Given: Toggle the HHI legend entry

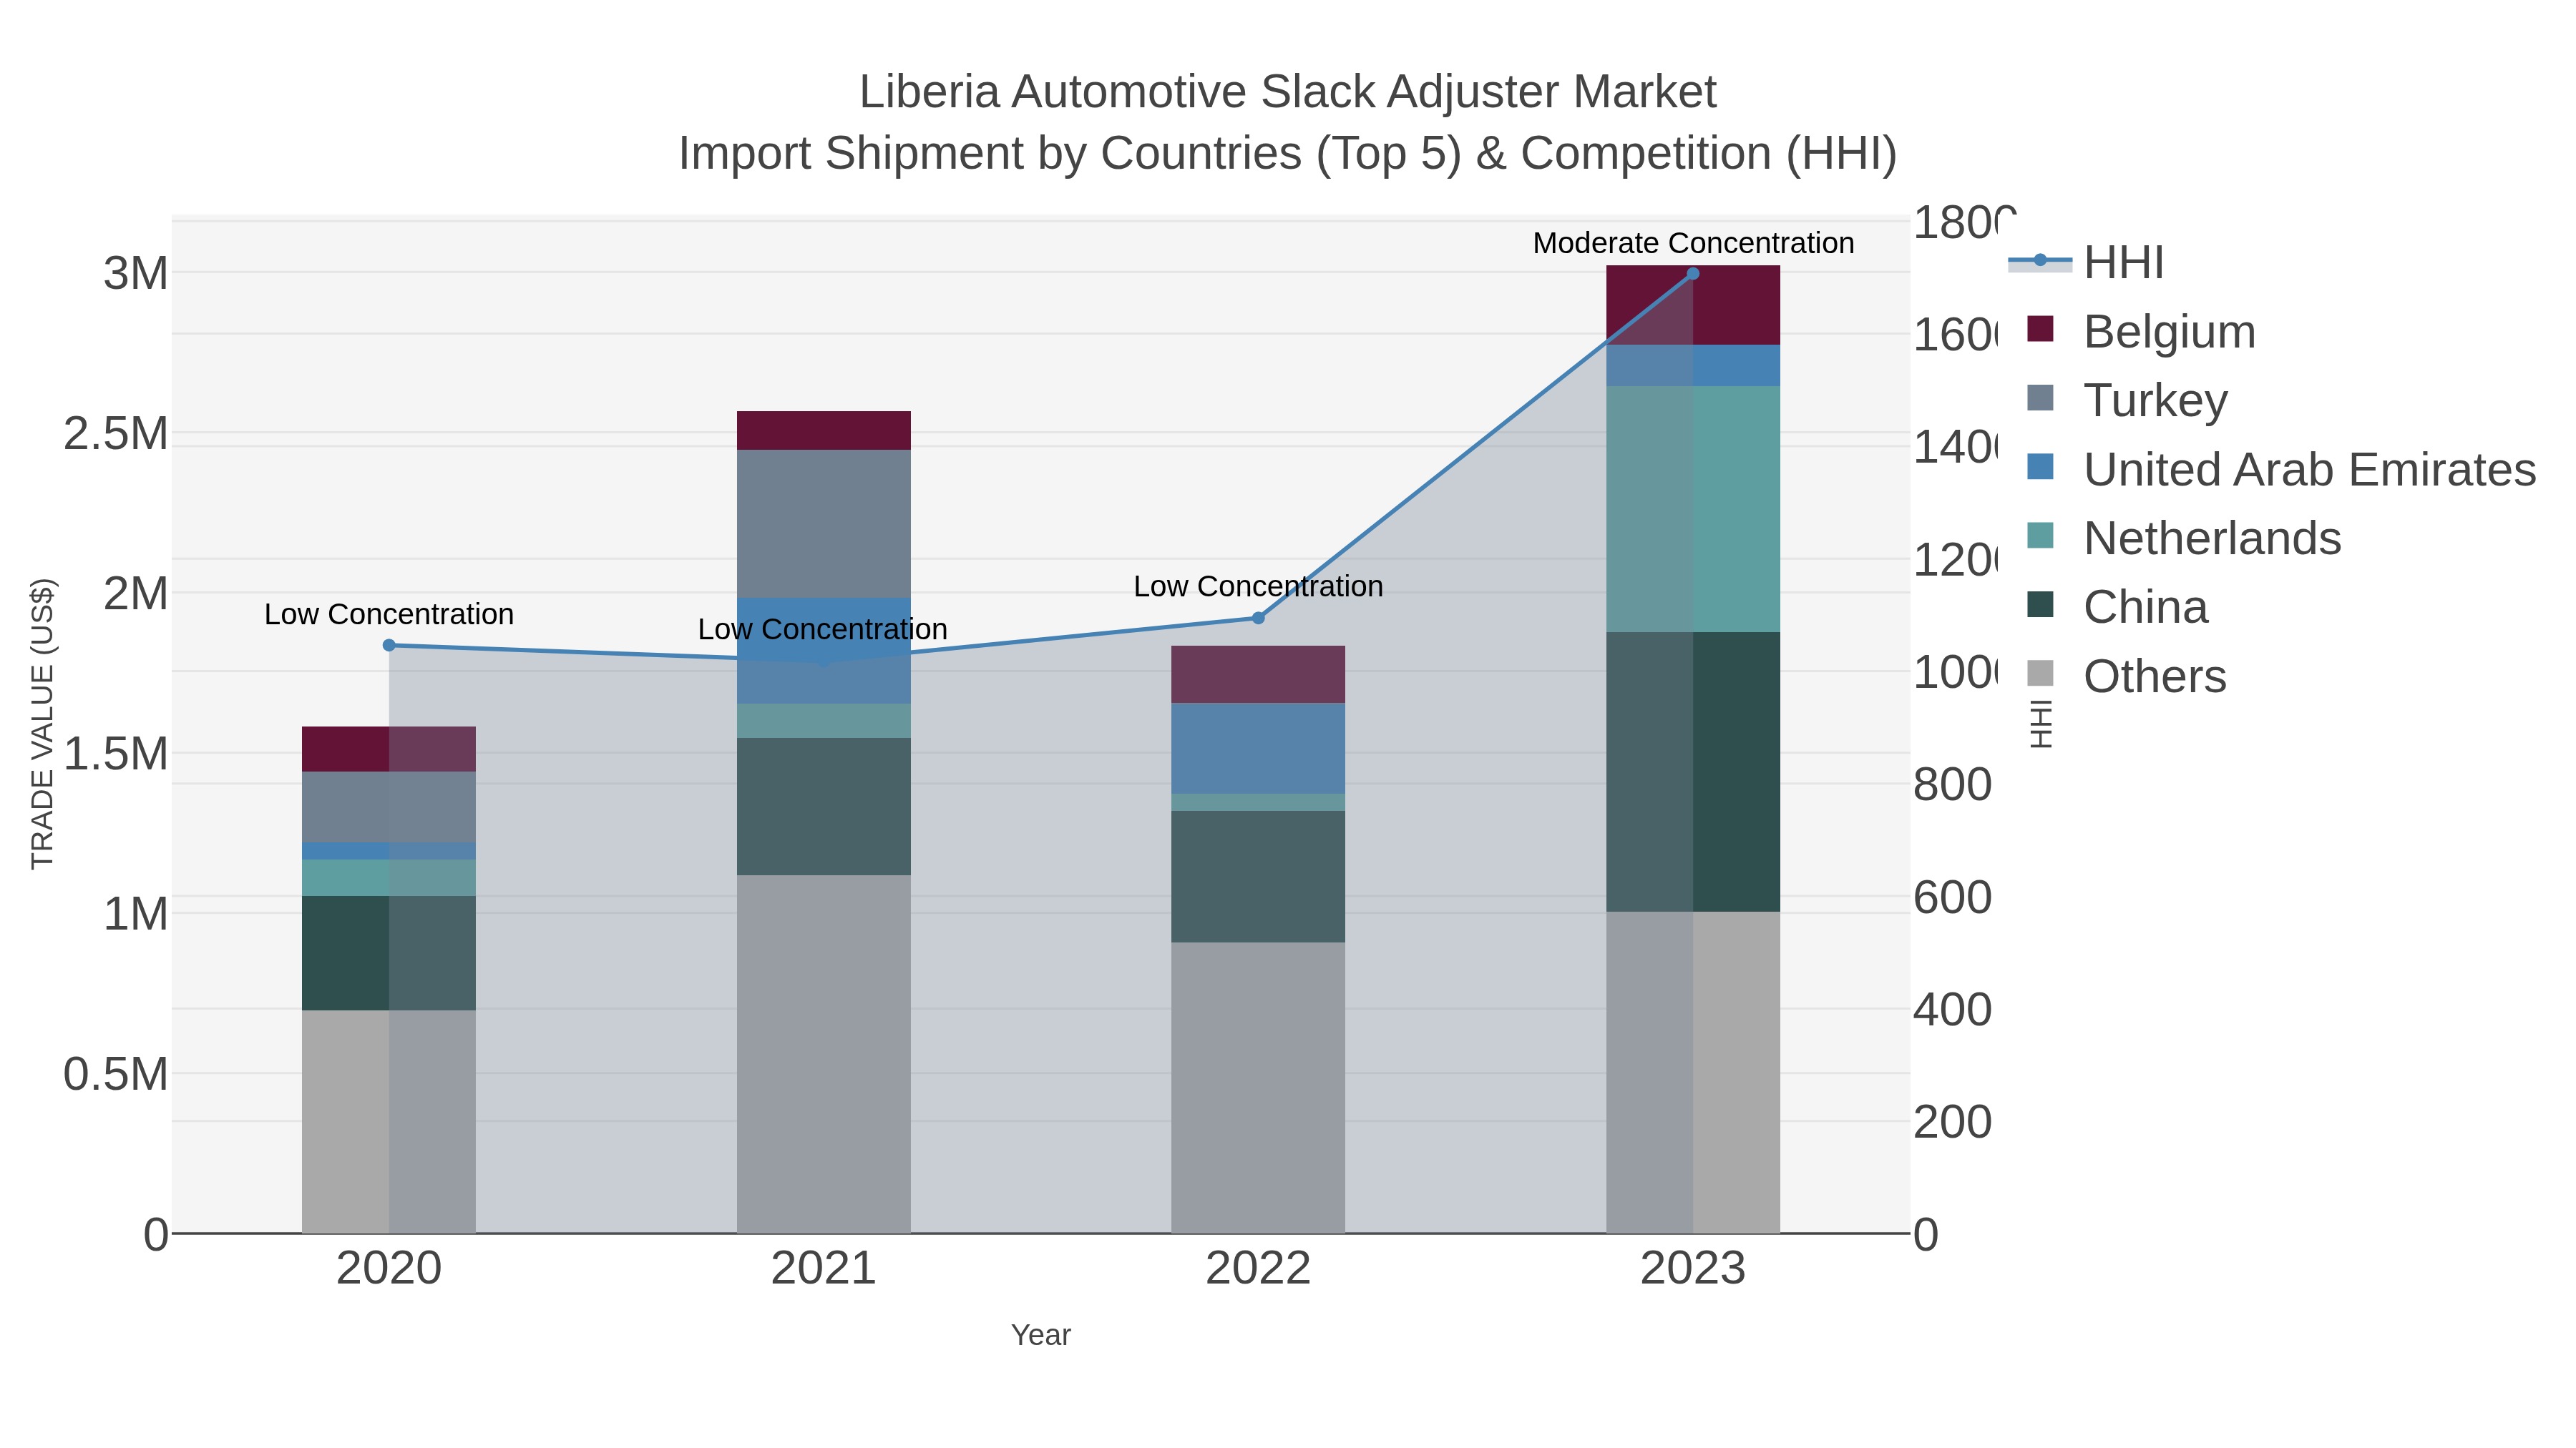Looking at the screenshot, I should tap(2086, 262).
